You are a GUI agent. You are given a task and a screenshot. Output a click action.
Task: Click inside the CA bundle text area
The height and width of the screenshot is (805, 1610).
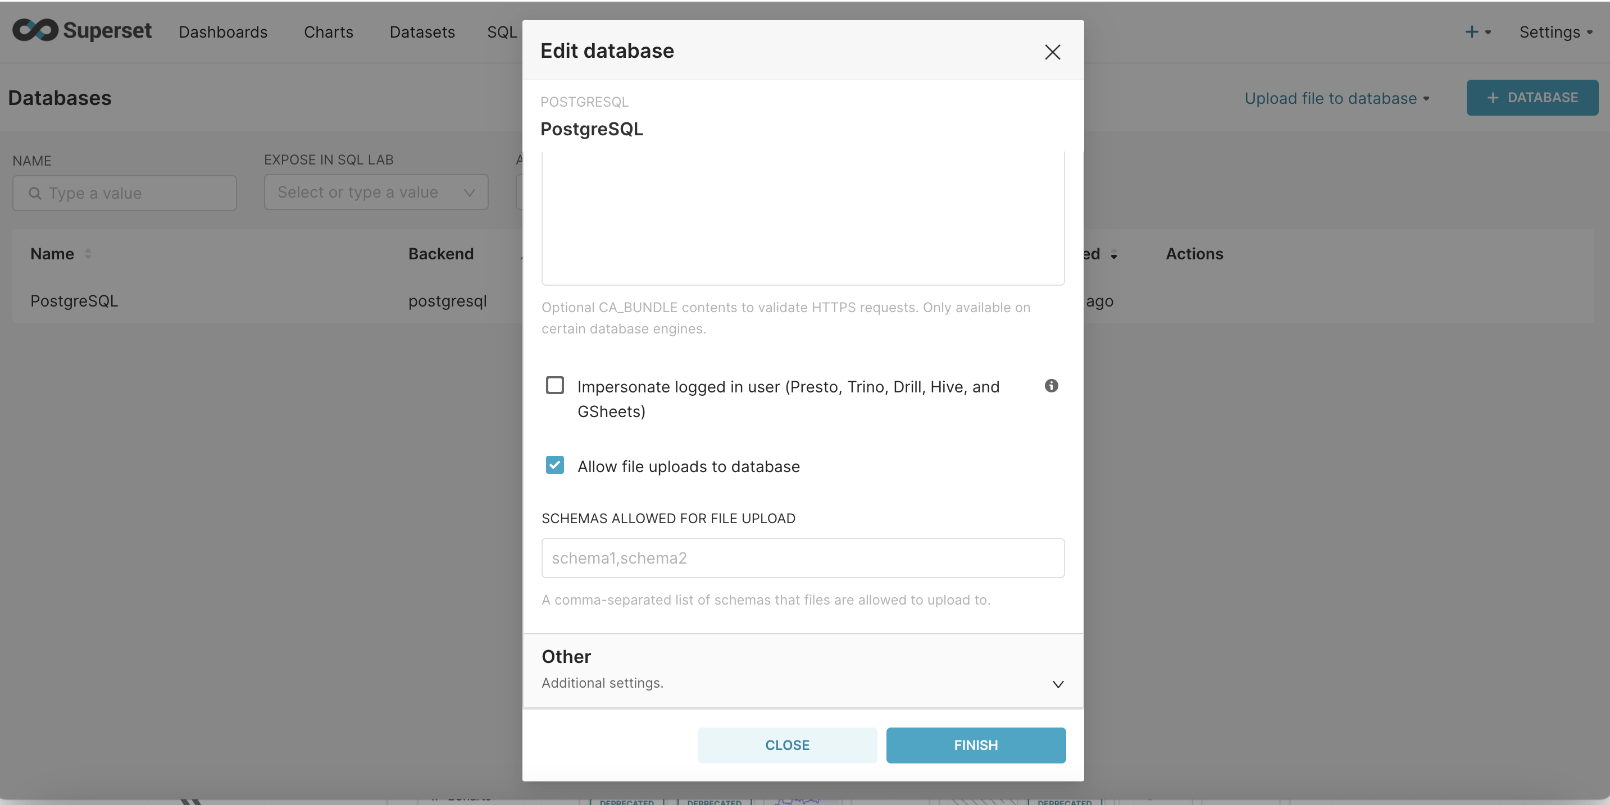(x=803, y=217)
